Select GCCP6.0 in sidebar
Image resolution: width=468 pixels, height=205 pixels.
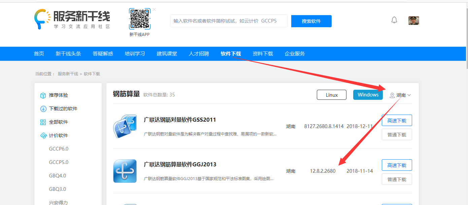pos(59,149)
